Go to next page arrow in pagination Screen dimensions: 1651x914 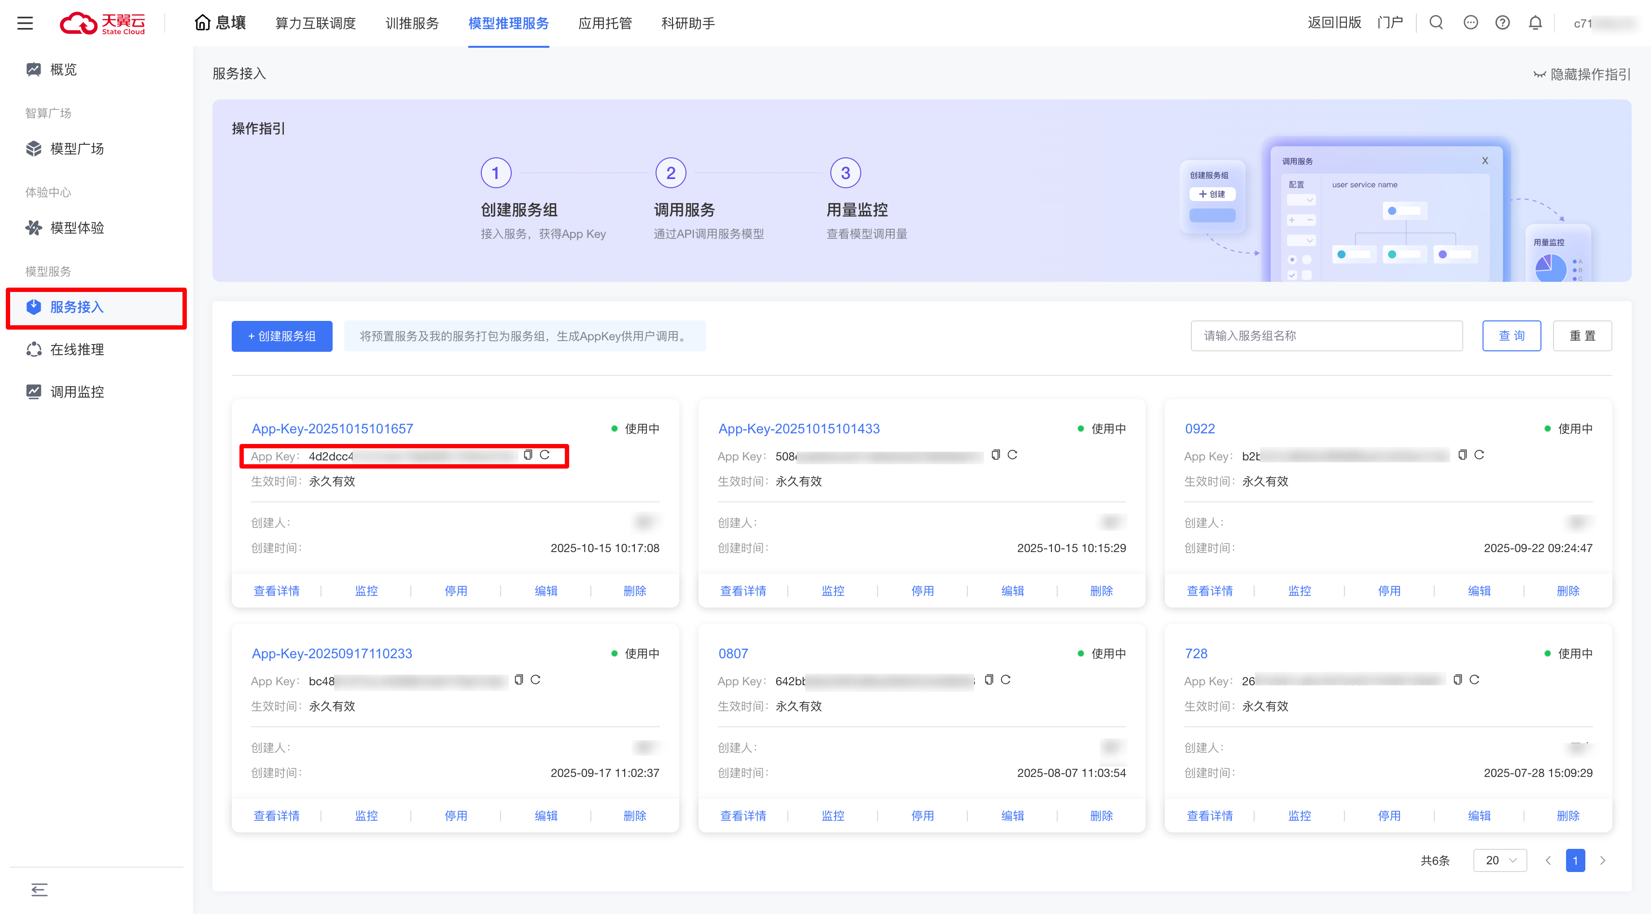[x=1603, y=860]
